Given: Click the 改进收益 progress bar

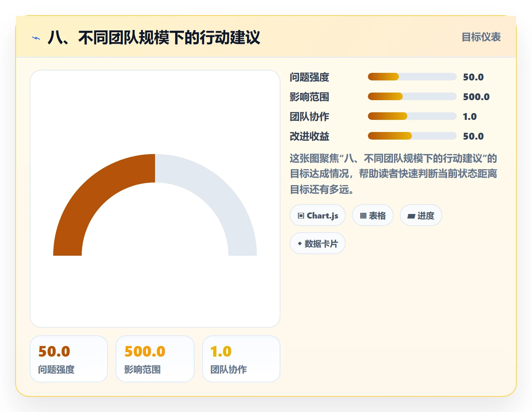Looking at the screenshot, I should click(412, 136).
